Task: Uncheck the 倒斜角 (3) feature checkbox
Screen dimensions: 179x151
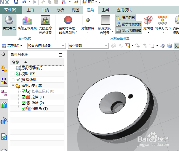Action: pos(24,109)
